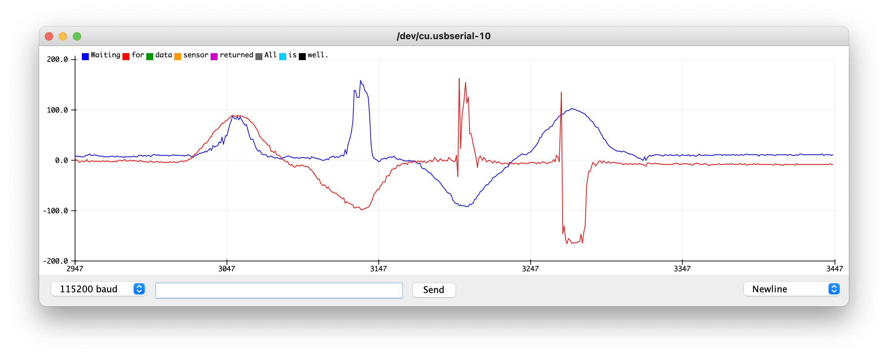Minimize the window with the yellow button
Screen dimensions: 888x358
click(63, 36)
